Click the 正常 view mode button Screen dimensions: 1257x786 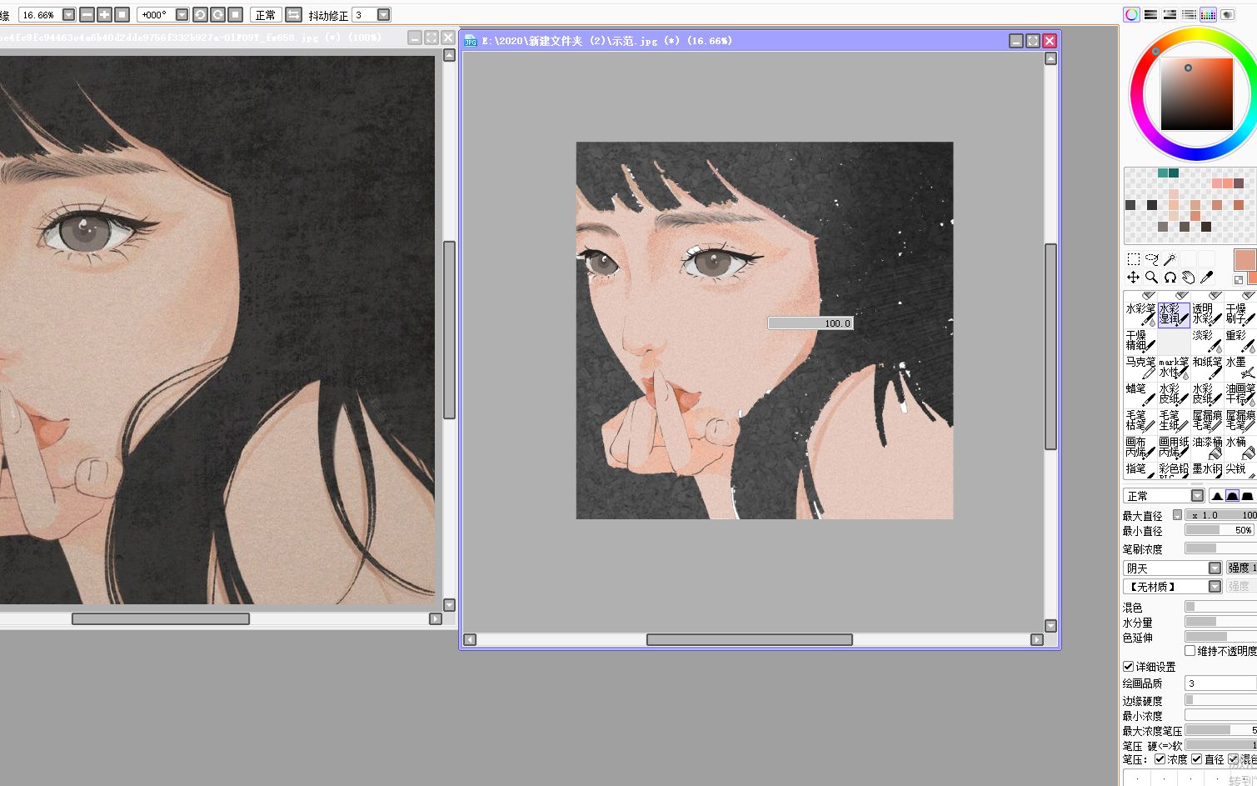click(x=266, y=15)
